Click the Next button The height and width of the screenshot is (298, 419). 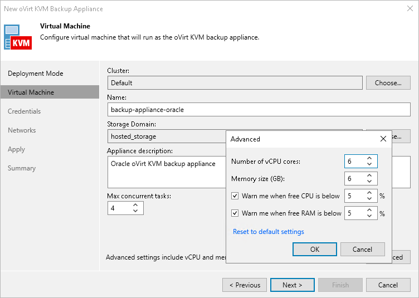(x=293, y=285)
